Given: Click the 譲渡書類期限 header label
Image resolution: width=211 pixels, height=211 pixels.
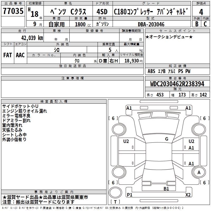Looking at the screenshot, I should 131,31.
